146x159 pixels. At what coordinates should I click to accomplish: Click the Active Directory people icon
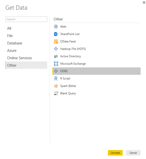tap(56, 56)
